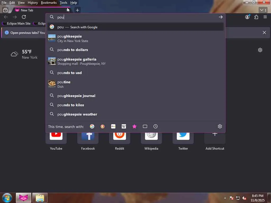The height and width of the screenshot is (203, 271).
Task: Select the New Tab tab
Action: pyautogui.click(x=41, y=10)
